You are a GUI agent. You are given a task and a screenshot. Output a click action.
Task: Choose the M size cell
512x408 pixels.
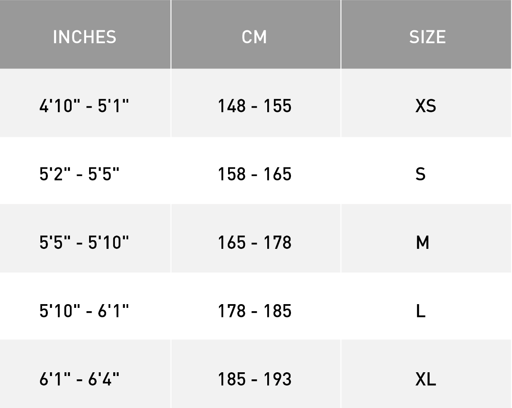[423, 242]
